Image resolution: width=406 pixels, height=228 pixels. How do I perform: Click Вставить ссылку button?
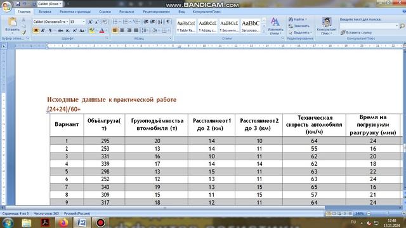point(357,32)
